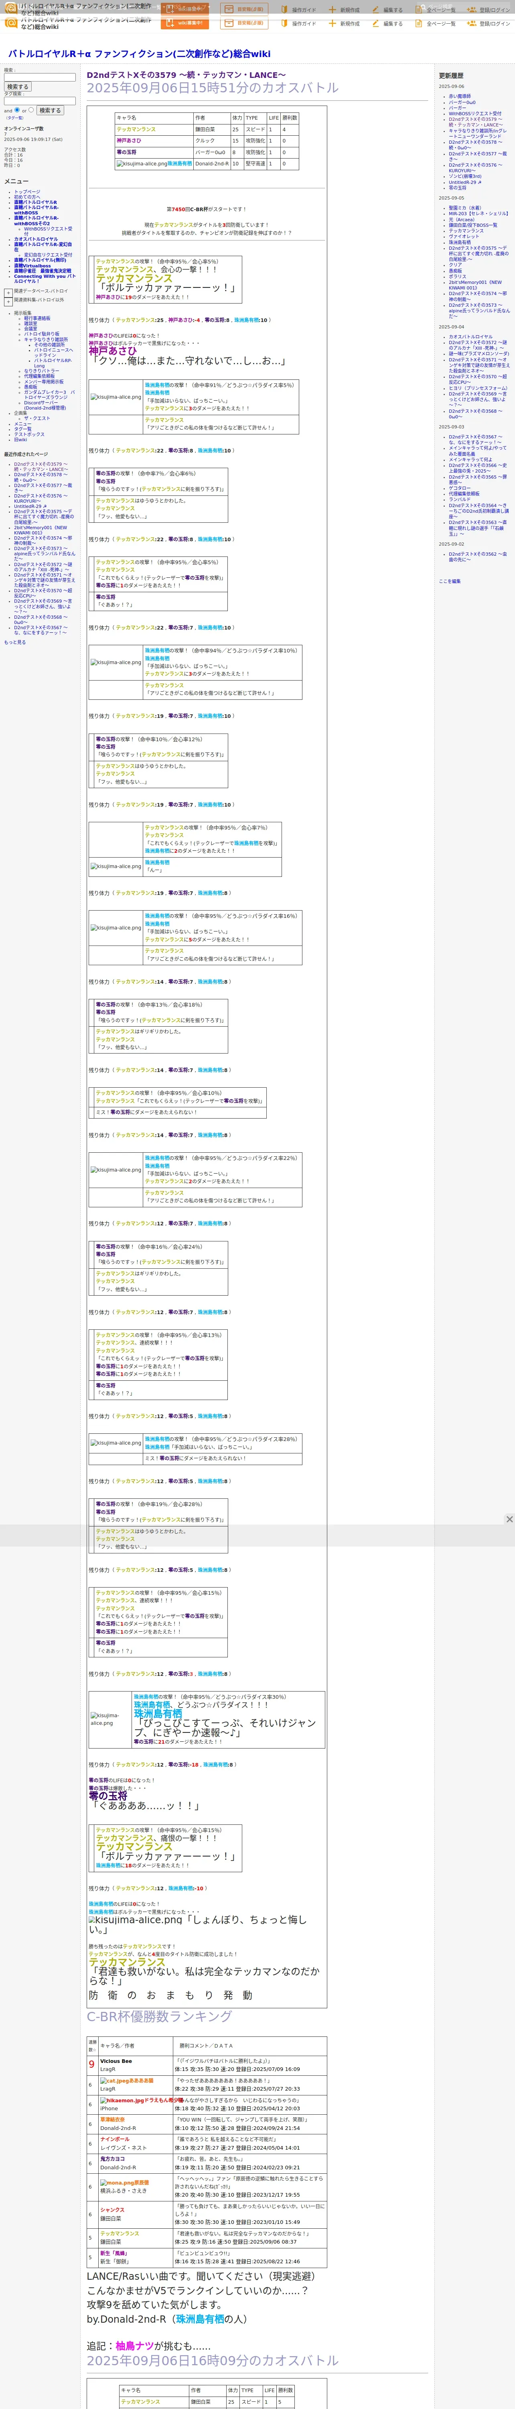
Task: Click 検索する button beside and/or radios
Action: coord(50,110)
